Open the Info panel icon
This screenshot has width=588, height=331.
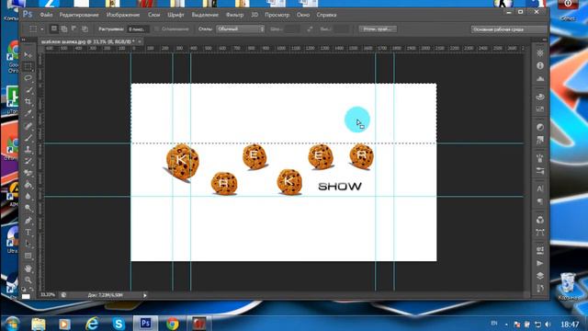[x=540, y=65]
